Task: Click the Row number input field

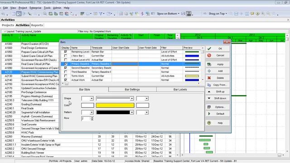Action: [86, 119]
